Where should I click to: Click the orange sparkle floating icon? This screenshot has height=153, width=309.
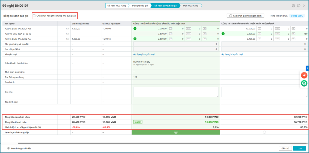[304, 75]
